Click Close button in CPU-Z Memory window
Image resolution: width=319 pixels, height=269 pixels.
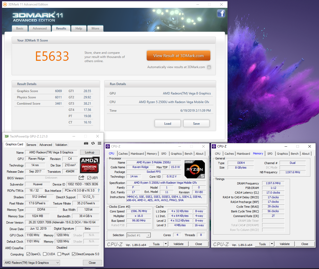click(x=305, y=244)
